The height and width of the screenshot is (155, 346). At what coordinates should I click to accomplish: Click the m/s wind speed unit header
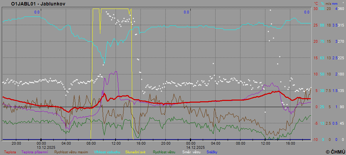[328, 3]
